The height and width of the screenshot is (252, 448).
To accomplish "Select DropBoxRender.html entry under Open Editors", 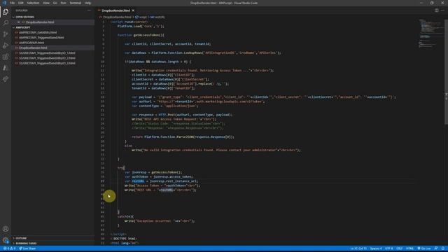I will tap(40, 22).
